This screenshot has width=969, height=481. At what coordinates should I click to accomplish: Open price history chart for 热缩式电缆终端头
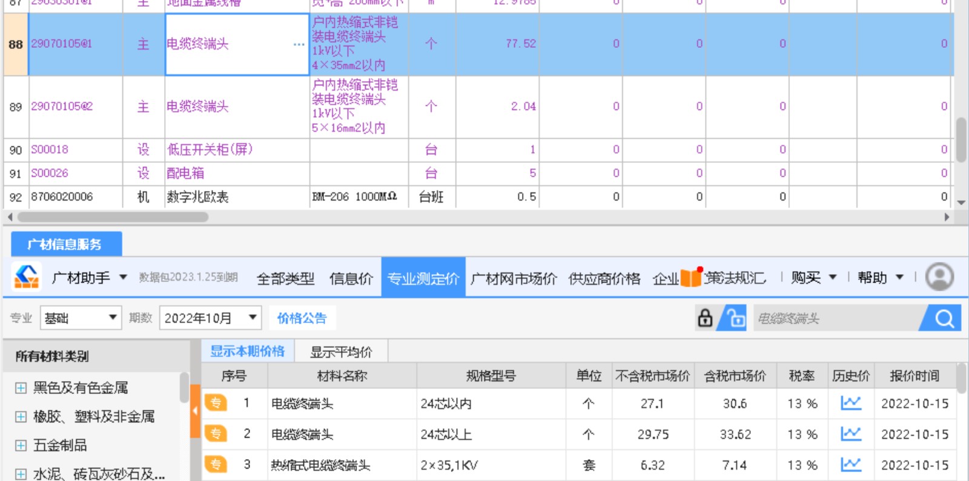coord(851,465)
